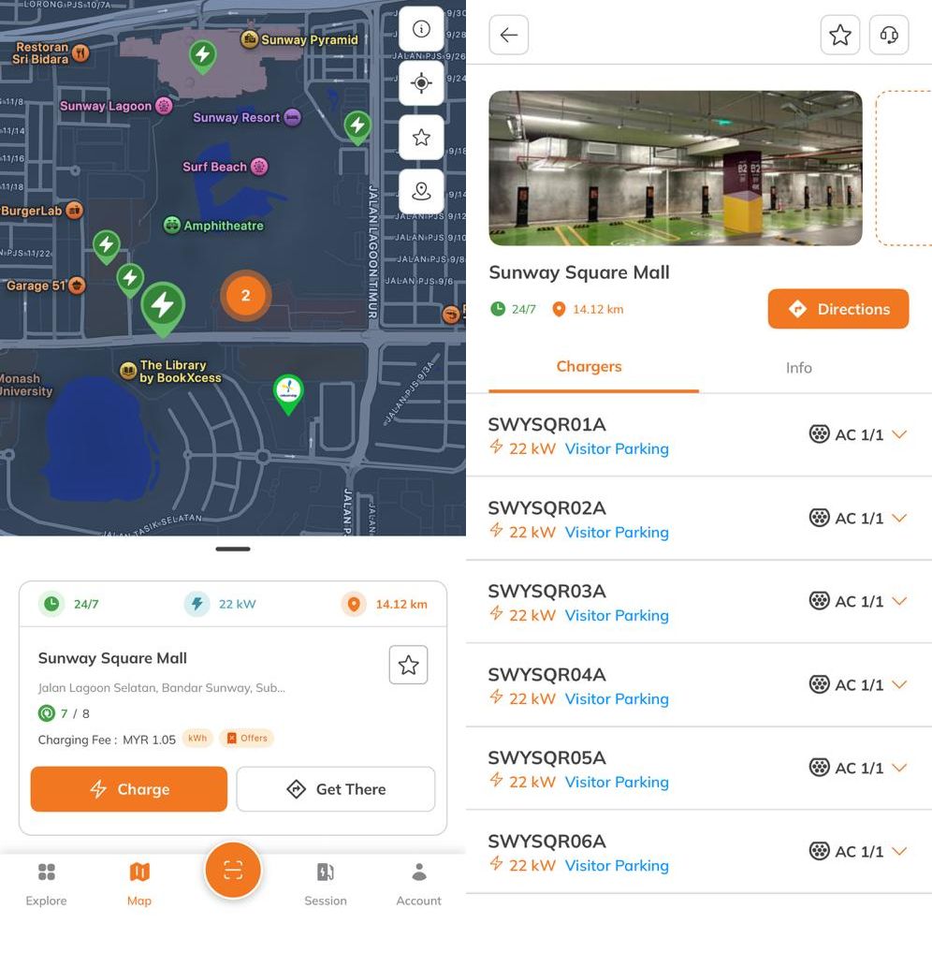This screenshot has width=932, height=953.
Task: Select the cluster marker showing 2
Action: 245,296
